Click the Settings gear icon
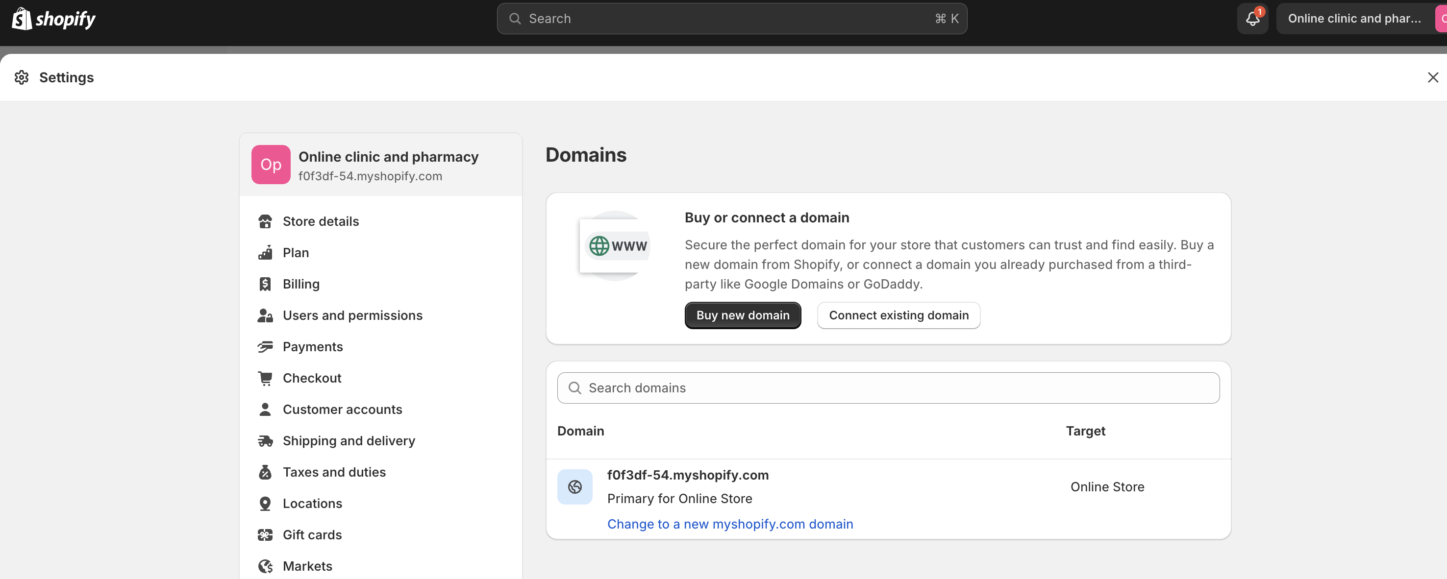 22,77
